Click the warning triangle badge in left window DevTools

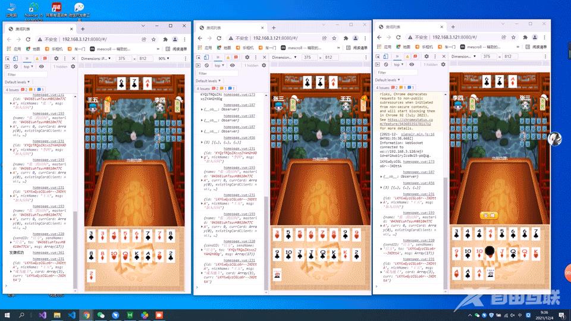coord(37,58)
